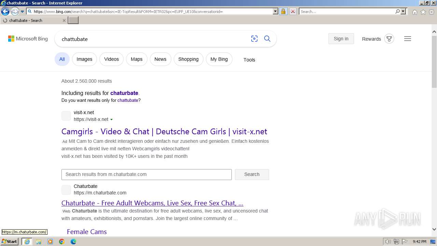Expand the address bar URL dropdown
The height and width of the screenshot is (246, 437).
coord(276,12)
